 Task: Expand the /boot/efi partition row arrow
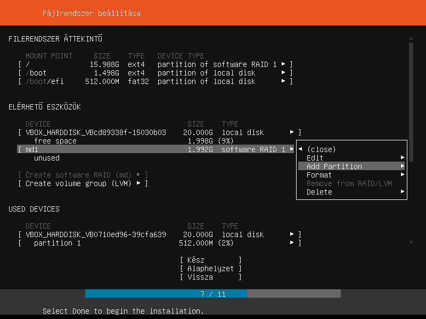283,81
